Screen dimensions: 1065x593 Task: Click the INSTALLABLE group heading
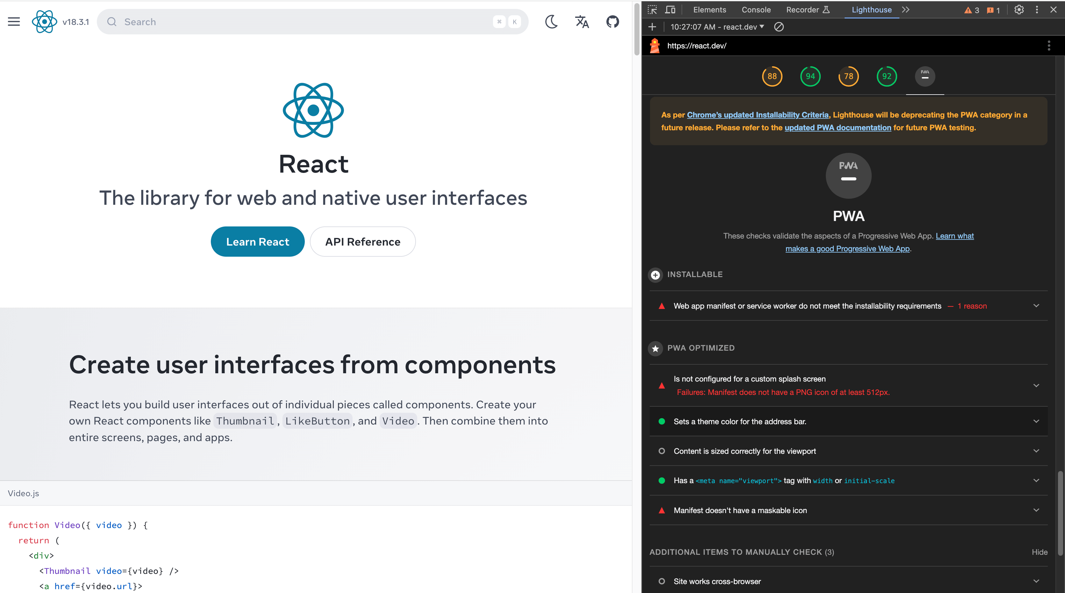pos(695,275)
